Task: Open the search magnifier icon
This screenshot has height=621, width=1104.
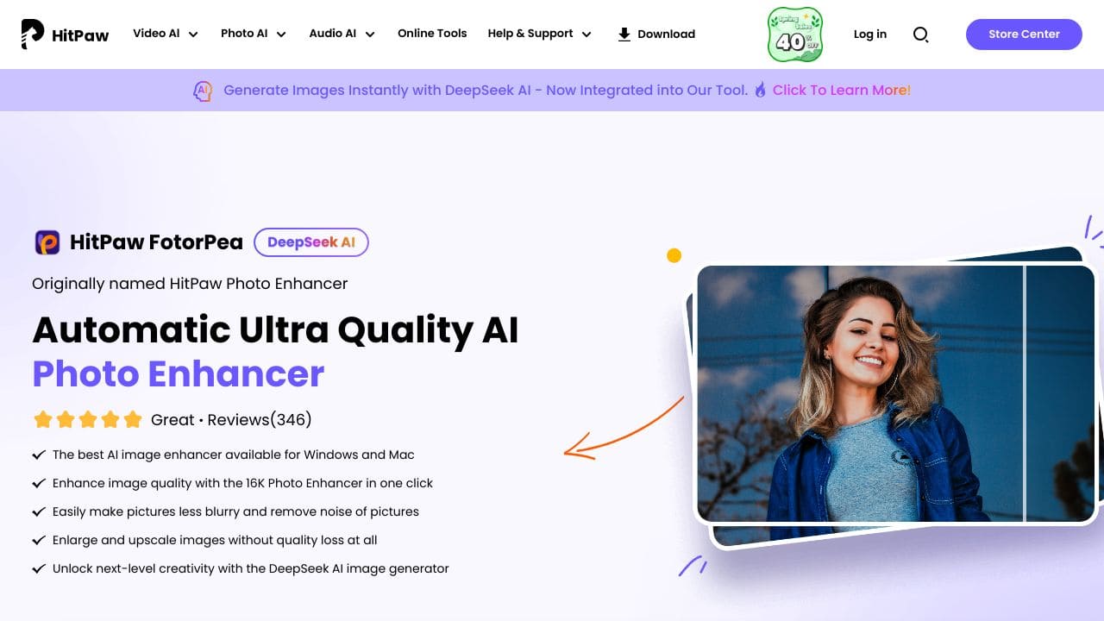Action: click(x=920, y=34)
